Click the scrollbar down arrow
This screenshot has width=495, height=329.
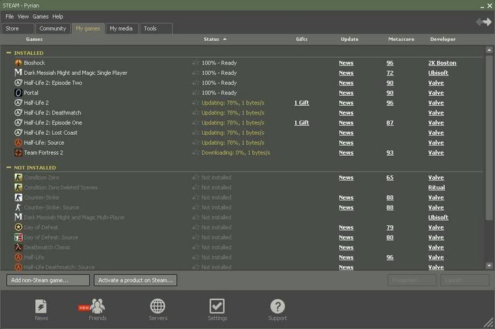[489, 266]
